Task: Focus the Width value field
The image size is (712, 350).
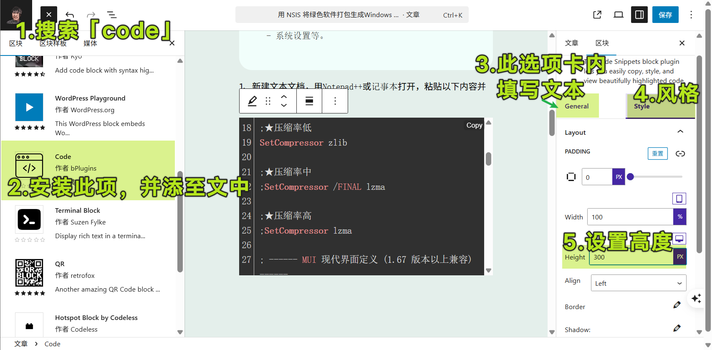Action: 630,217
